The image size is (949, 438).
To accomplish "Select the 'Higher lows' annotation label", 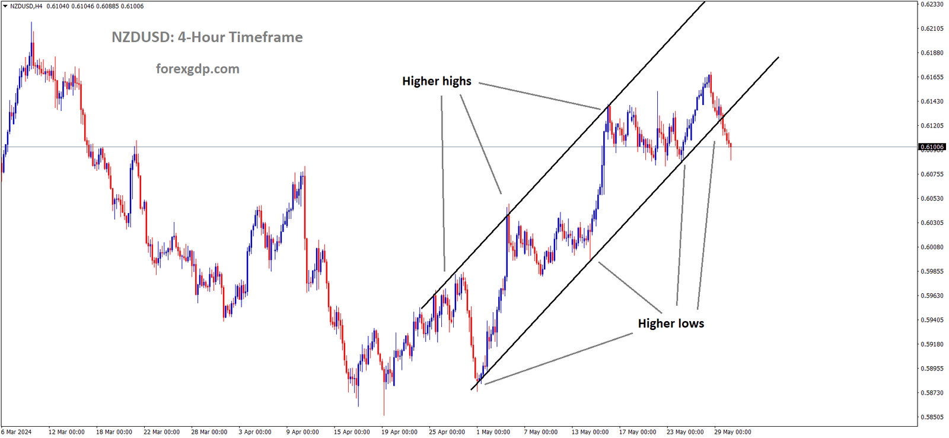I will tap(671, 323).
